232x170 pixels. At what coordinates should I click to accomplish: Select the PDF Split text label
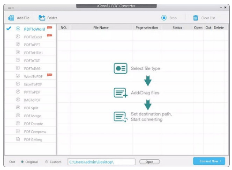[x=31, y=108]
